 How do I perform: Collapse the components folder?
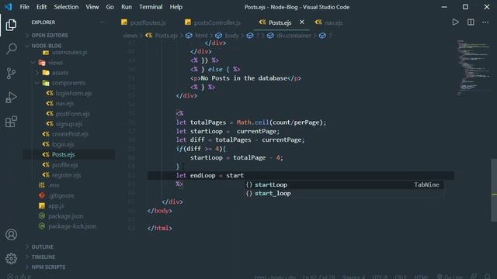68,83
